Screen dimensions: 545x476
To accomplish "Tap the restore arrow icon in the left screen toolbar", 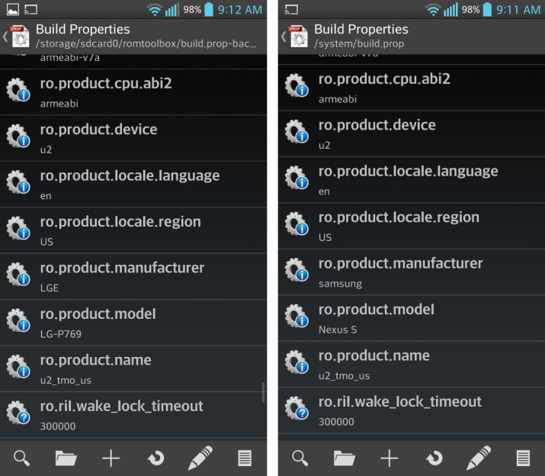I will 155,458.
